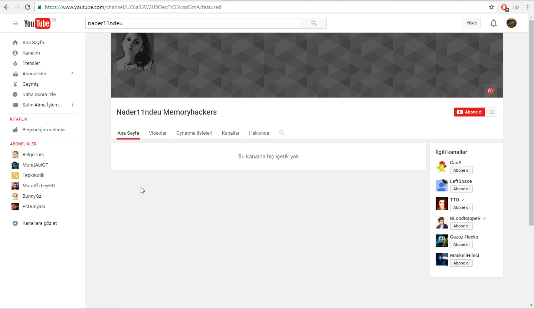Open the Opera extension icon
The height and width of the screenshot is (309, 534).
(504, 7)
